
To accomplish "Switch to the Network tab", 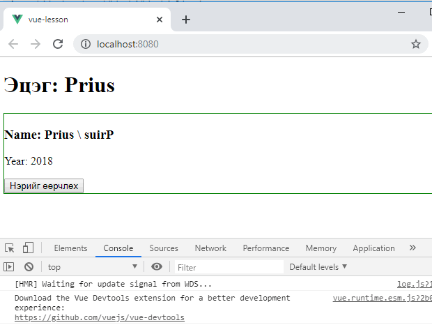I will pyautogui.click(x=210, y=248).
